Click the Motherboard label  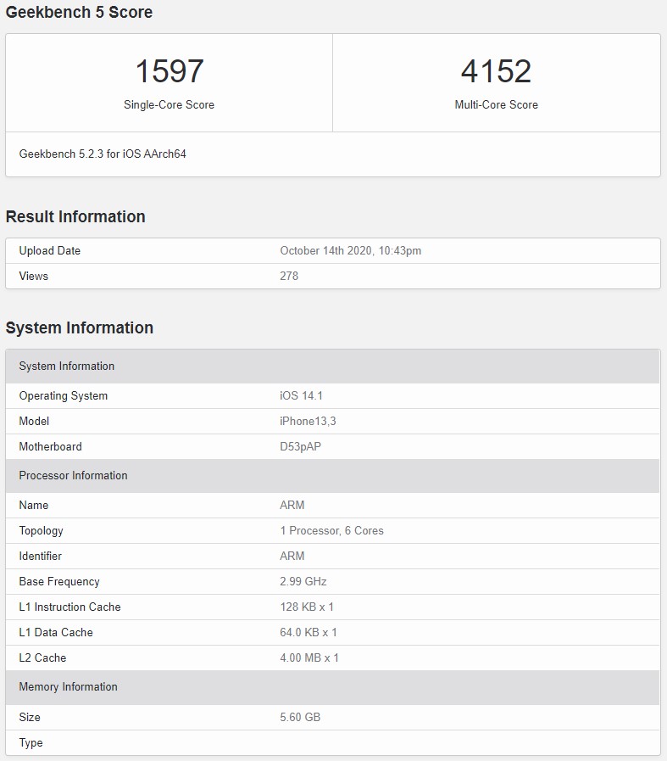coord(50,446)
